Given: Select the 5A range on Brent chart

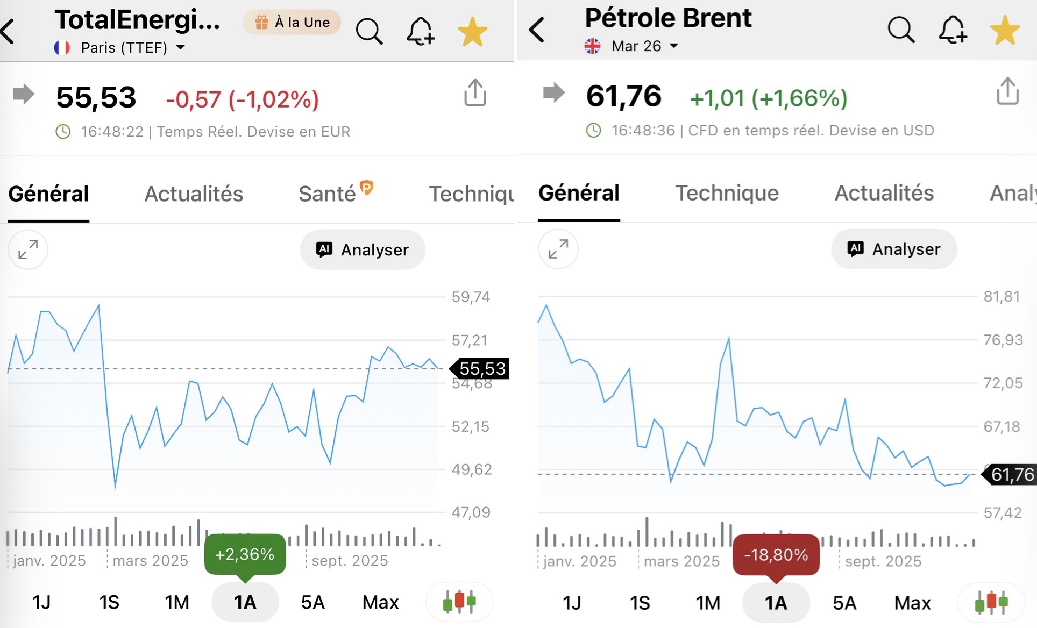Looking at the screenshot, I should point(844,603).
